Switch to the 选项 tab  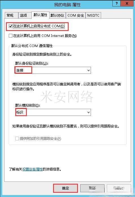pyautogui.click(x=25, y=16)
